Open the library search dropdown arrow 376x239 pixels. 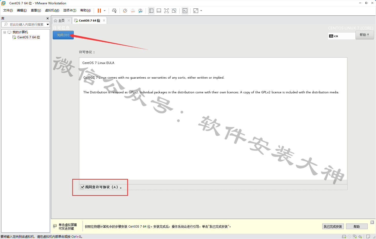click(48, 24)
